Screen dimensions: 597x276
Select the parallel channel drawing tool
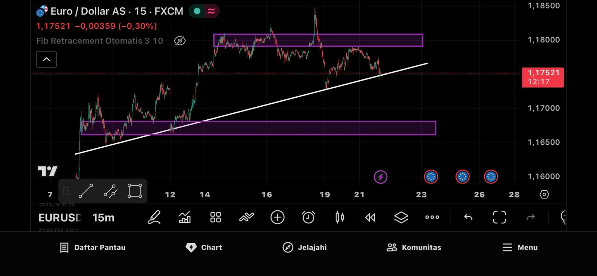(x=110, y=191)
